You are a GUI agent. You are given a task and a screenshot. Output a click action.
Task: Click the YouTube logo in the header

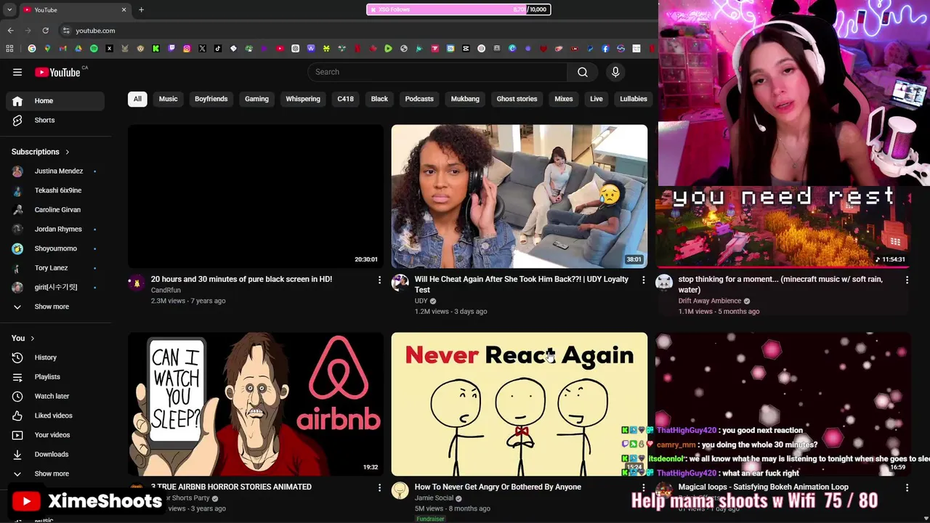coord(57,72)
